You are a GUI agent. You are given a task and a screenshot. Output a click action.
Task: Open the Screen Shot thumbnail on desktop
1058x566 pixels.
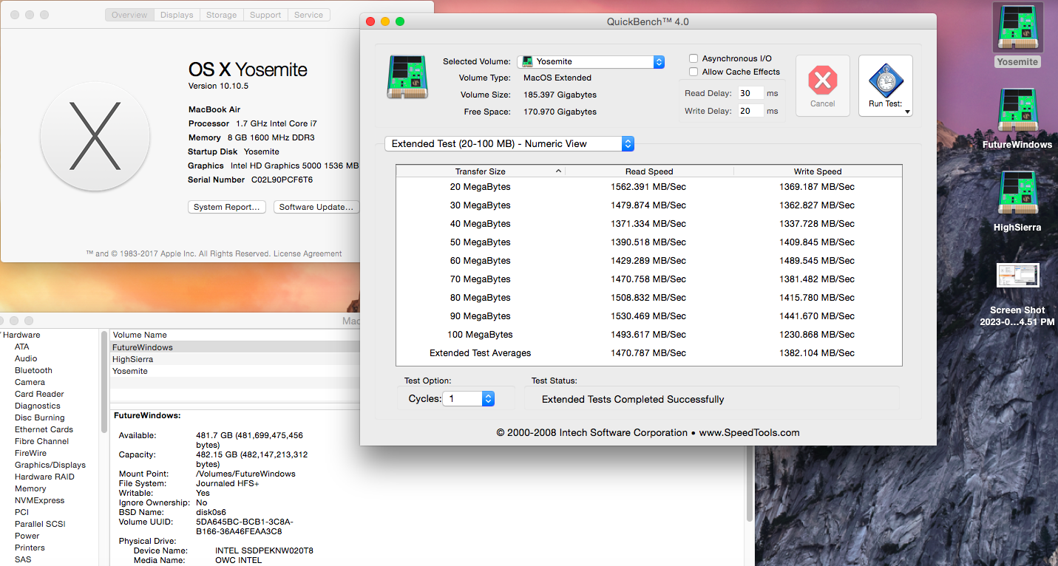coord(1017,276)
